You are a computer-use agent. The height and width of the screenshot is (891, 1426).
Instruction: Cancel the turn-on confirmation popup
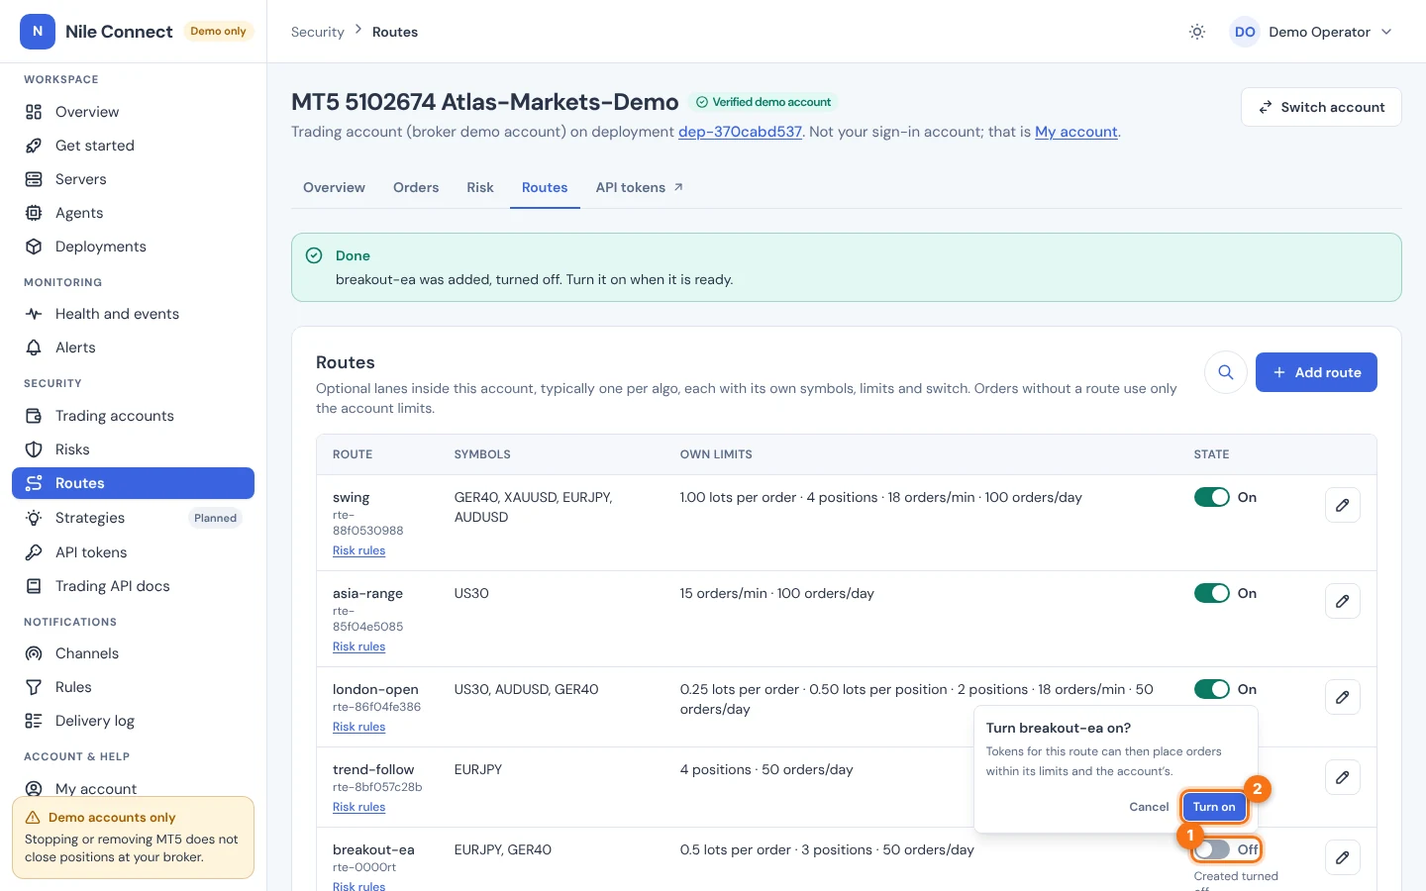point(1149,807)
